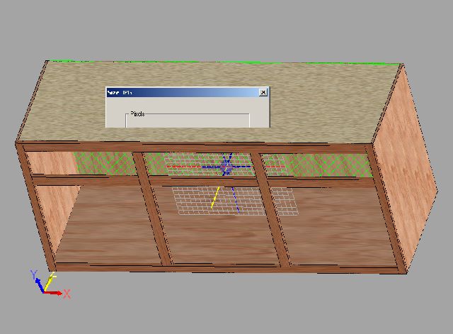
Task: Click green hatched back panel in left compartment
Action: (x=106, y=165)
